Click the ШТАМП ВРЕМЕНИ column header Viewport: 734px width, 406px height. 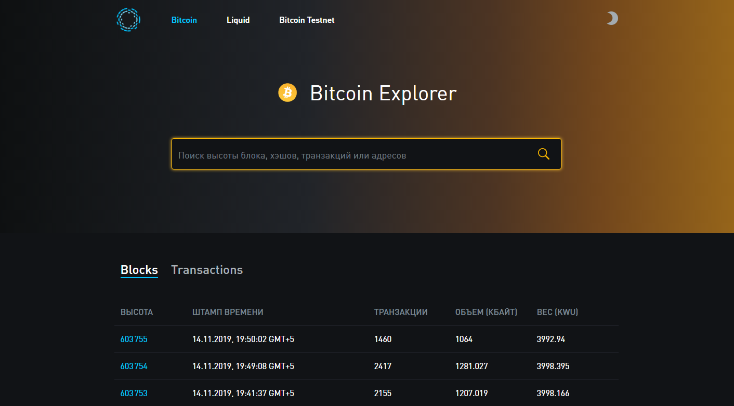coord(228,312)
